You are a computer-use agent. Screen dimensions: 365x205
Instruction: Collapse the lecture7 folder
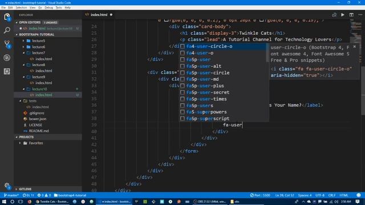pos(48,53)
